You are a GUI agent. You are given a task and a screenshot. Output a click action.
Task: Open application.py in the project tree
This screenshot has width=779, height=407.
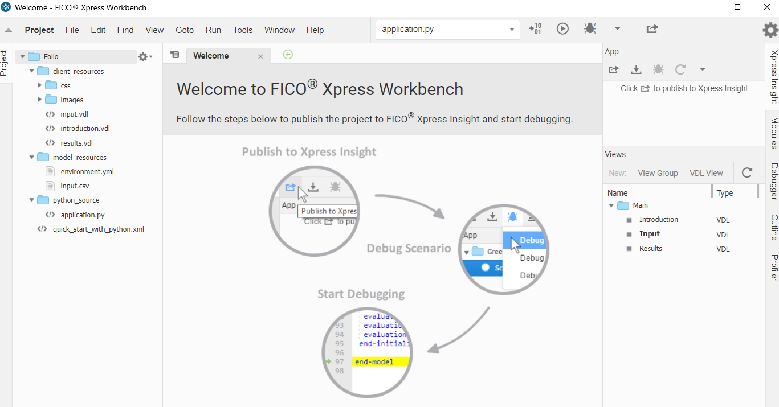83,215
